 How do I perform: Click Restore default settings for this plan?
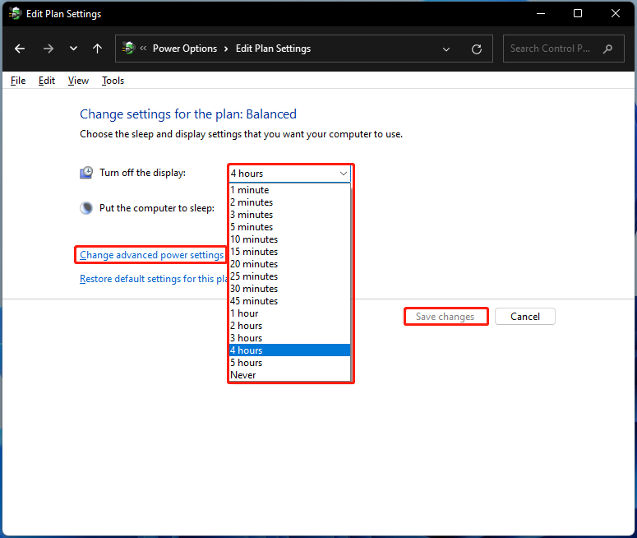click(x=154, y=279)
